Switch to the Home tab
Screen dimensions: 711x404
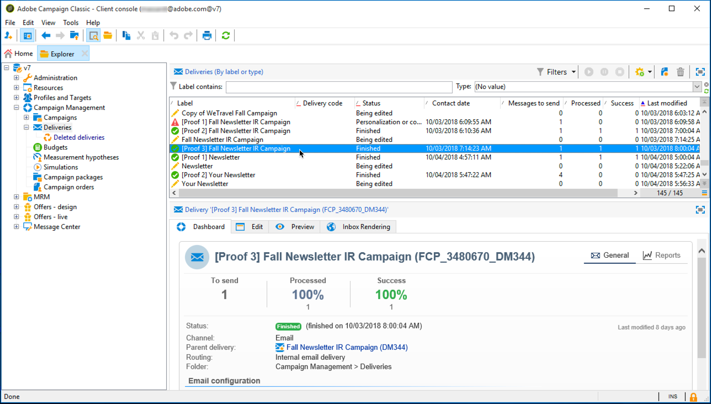19,54
